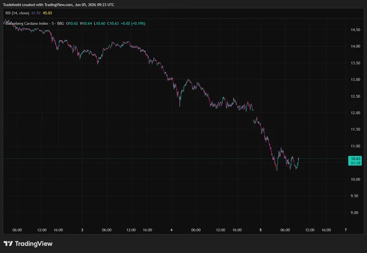This screenshot has height=253, width=367.
Task: Click the day 7 label on time axis
Action: tap(345, 230)
